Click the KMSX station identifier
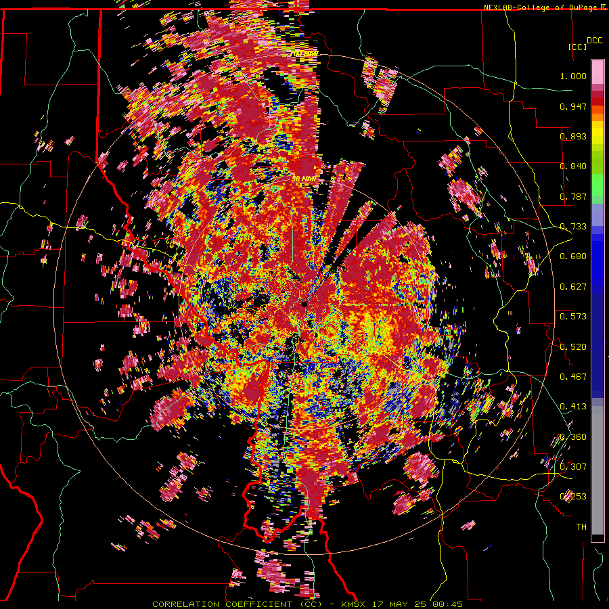This screenshot has height=609, width=609. [353, 604]
